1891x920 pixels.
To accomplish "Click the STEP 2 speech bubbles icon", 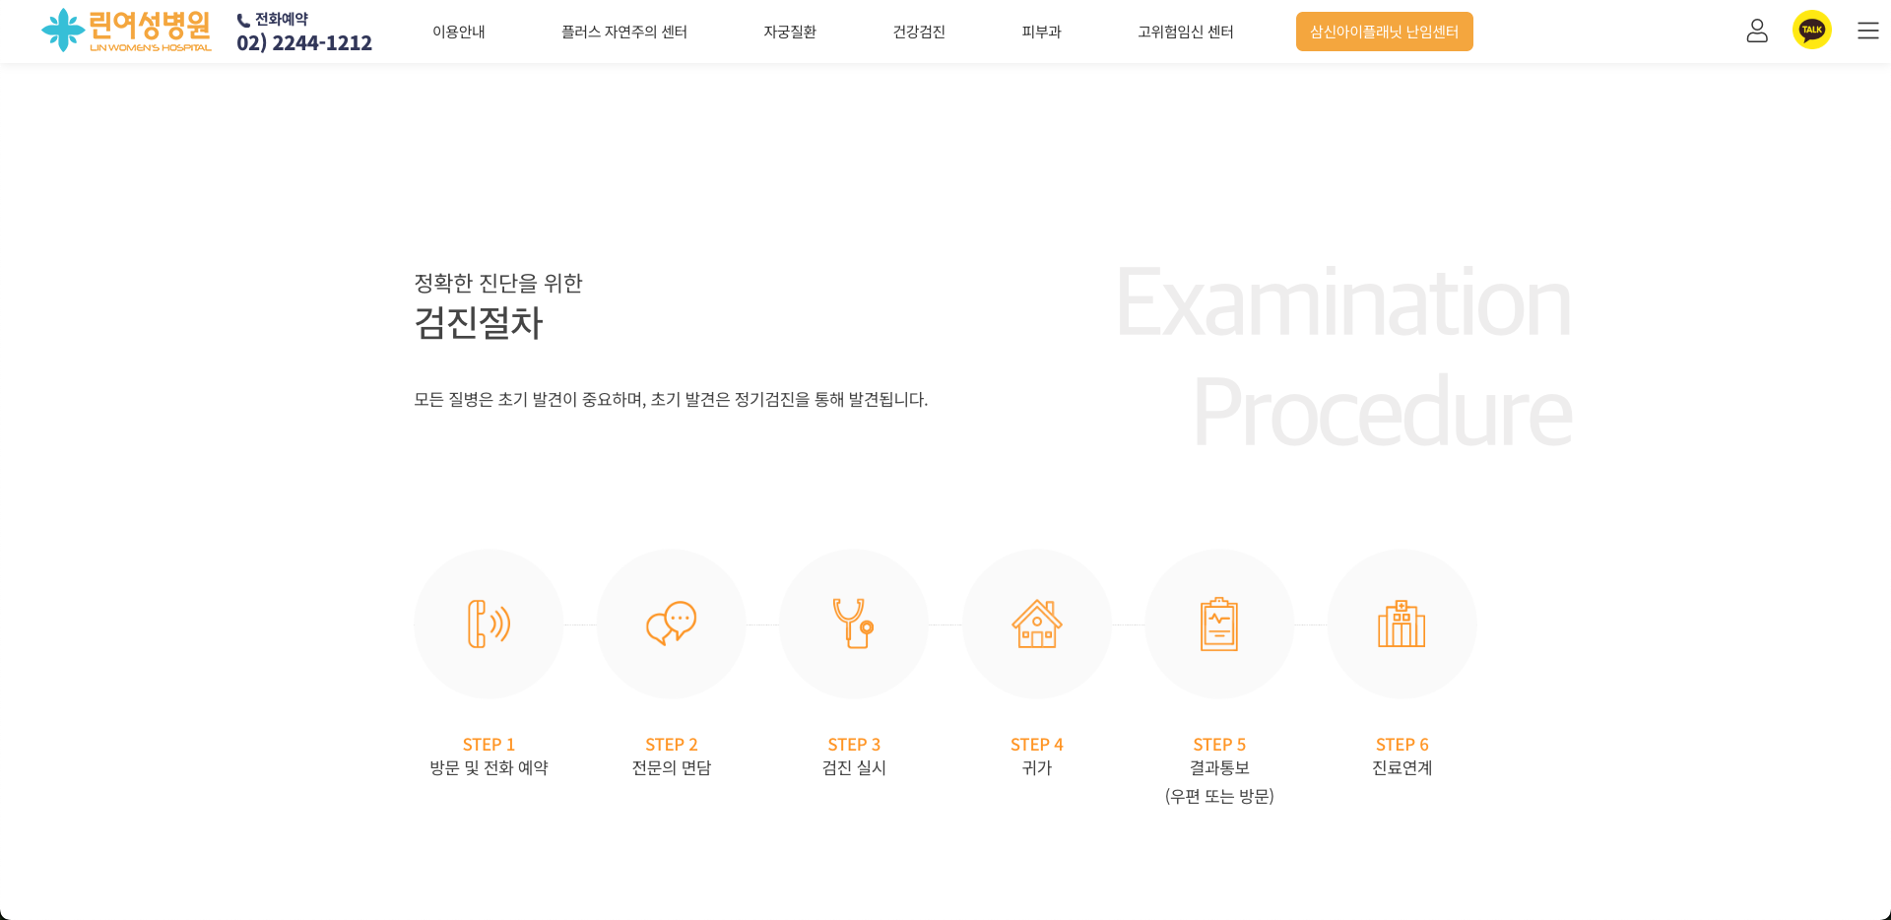I will coord(671,624).
